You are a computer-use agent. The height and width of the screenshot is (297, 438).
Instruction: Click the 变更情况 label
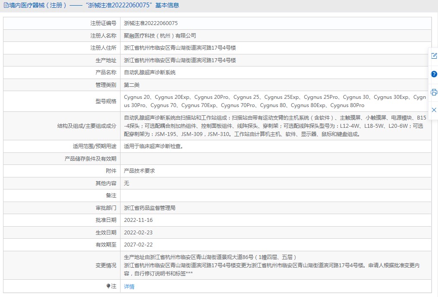pyautogui.click(x=106, y=265)
